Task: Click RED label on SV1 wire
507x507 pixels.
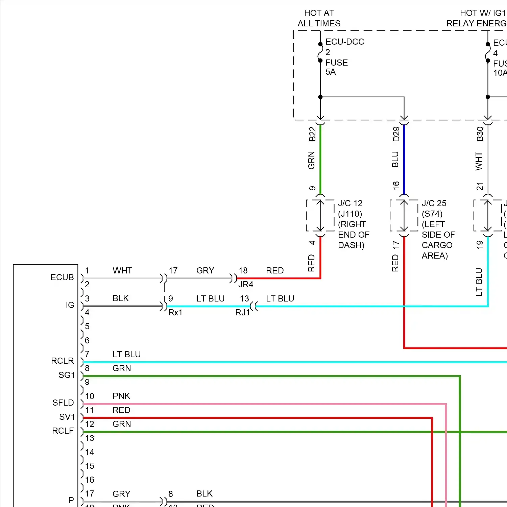Action: click(121, 410)
